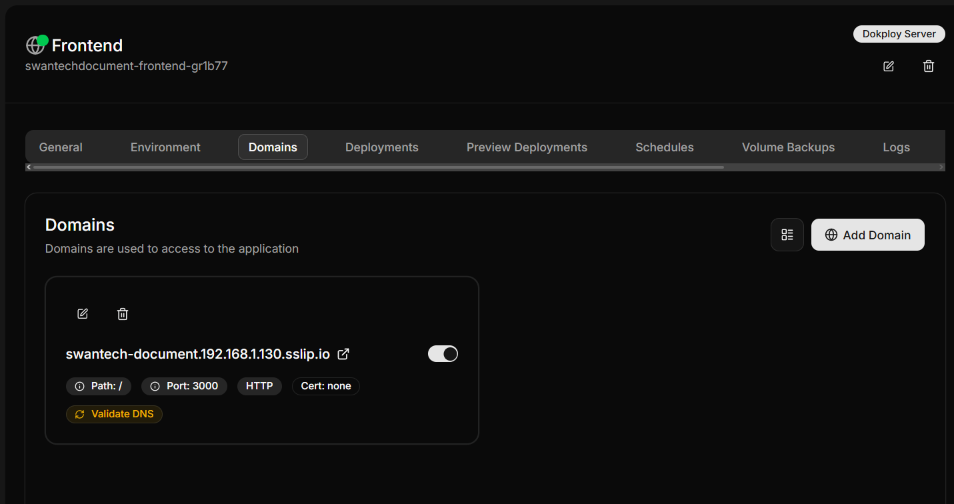Click the right arrow of tabs scrollbar

(x=941, y=167)
